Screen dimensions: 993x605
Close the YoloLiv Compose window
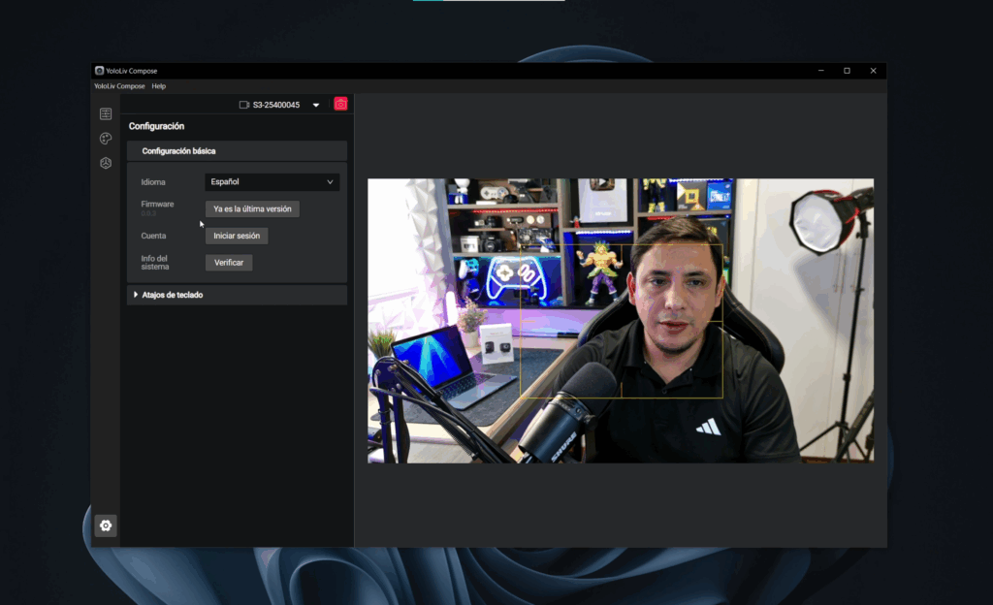coord(873,71)
